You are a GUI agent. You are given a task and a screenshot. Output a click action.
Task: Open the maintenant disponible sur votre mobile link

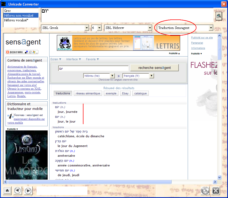point(29,119)
